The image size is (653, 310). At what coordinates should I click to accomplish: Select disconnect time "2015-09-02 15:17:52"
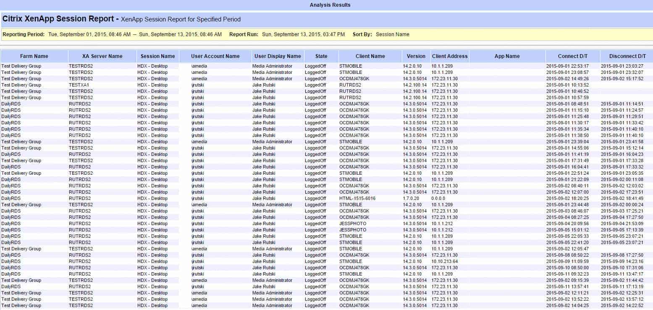coord(622,79)
